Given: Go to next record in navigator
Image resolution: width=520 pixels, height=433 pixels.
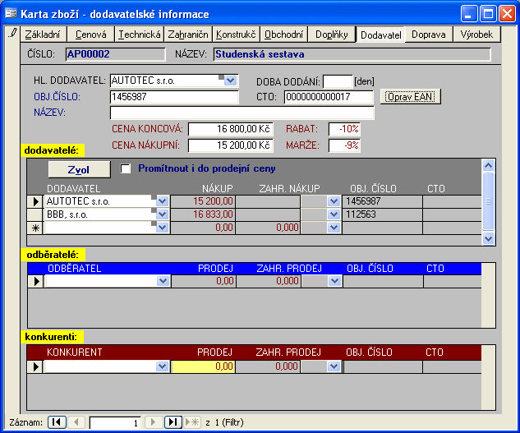Looking at the screenshot, I should 153,422.
